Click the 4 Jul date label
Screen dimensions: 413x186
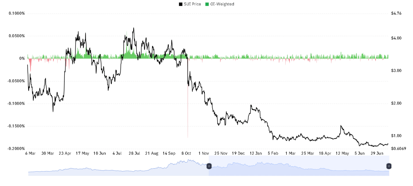tap(117, 153)
